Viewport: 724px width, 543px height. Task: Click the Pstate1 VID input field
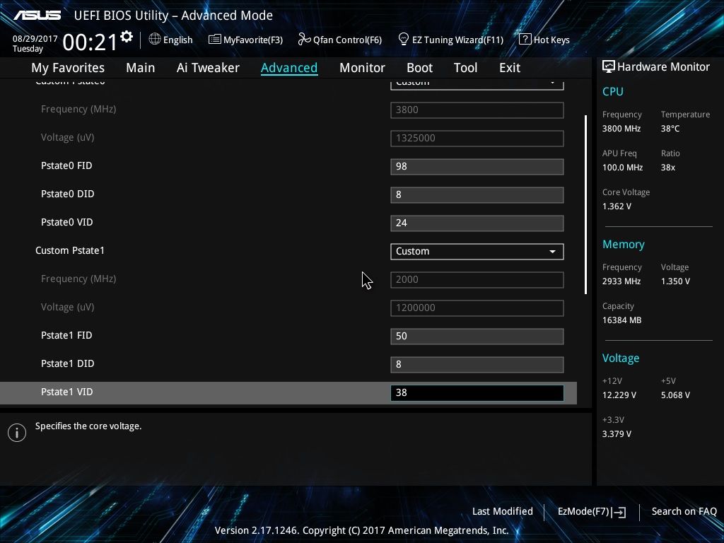click(x=477, y=393)
